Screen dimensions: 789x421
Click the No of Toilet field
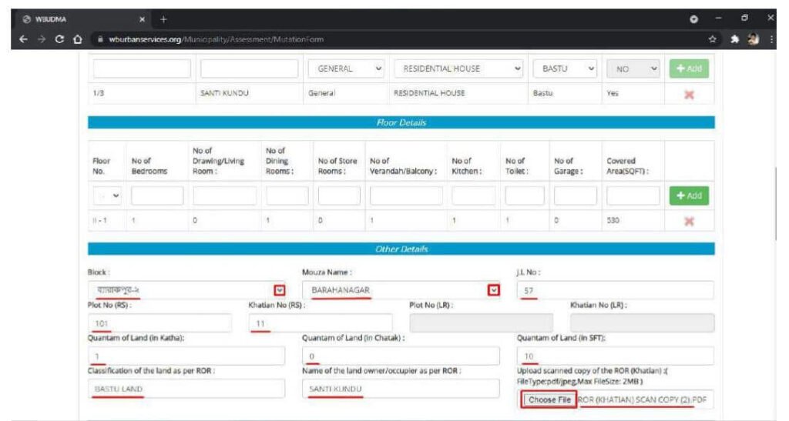(x=524, y=195)
